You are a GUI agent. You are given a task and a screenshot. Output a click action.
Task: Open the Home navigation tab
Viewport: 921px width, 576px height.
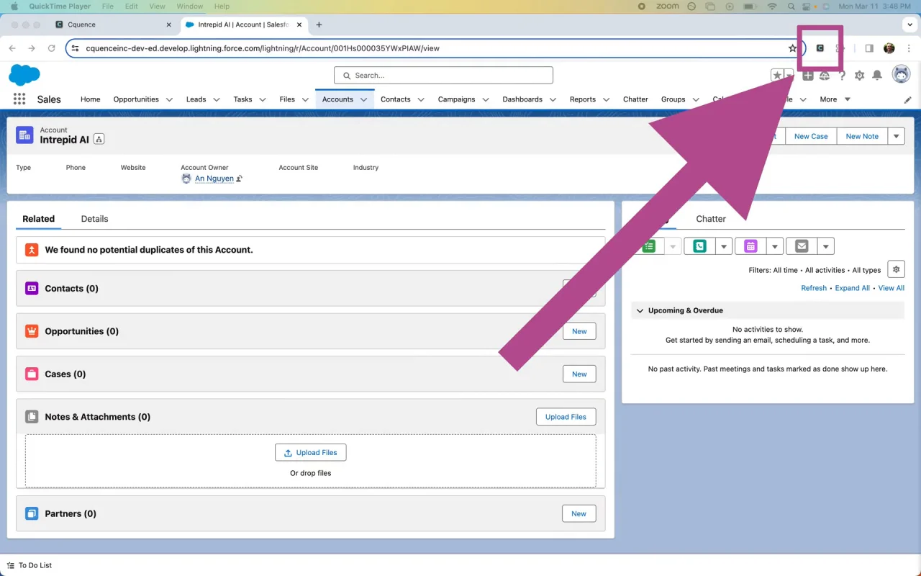(x=90, y=99)
